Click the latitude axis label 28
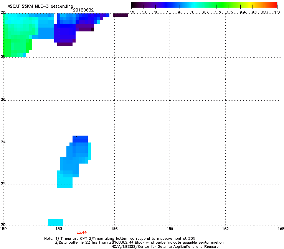This screenshot has width=284, height=249. 3,56
